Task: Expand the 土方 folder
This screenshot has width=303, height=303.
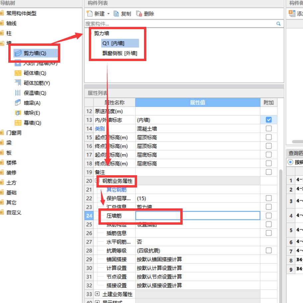Action: [2, 183]
